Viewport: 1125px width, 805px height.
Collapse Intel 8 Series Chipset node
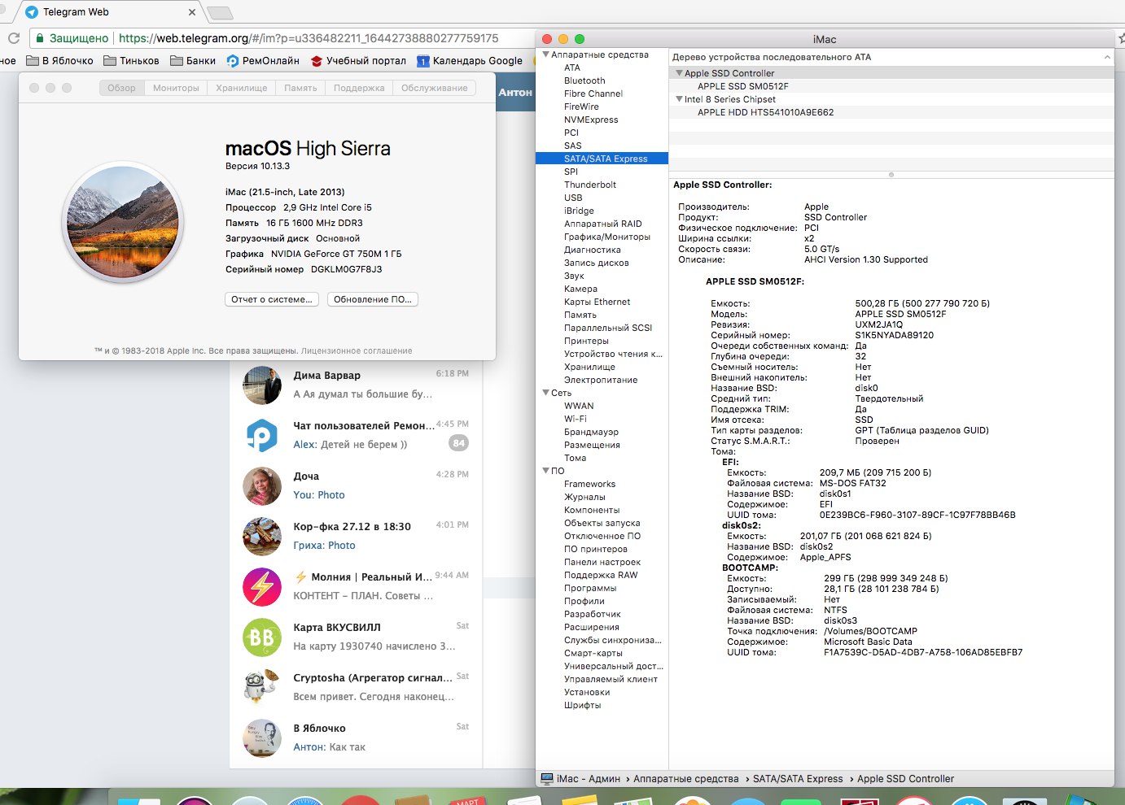click(679, 99)
